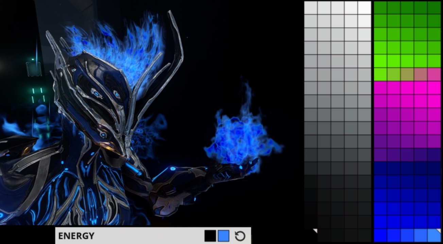Click the ENERGY label

pyautogui.click(x=76, y=236)
